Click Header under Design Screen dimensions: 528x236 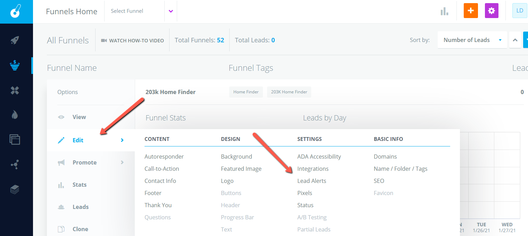coord(230,205)
